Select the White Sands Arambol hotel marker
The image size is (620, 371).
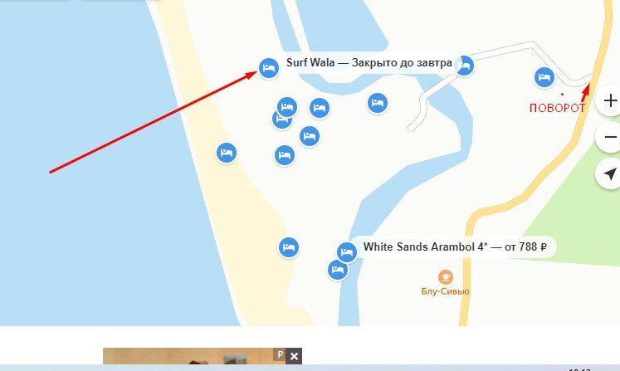347,252
